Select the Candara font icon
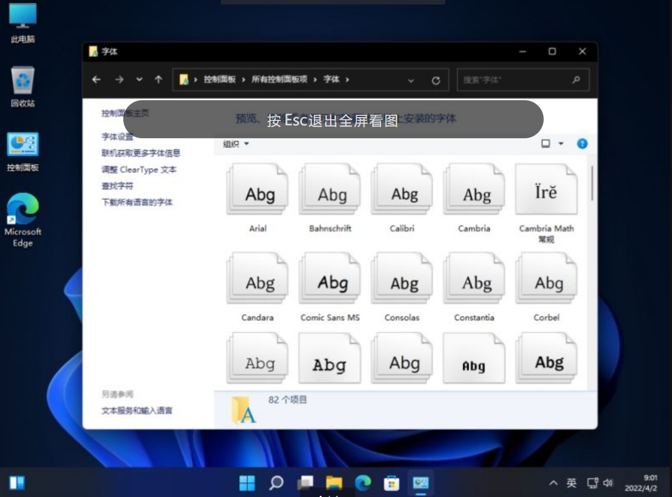This screenshot has width=672, height=497. tap(258, 278)
